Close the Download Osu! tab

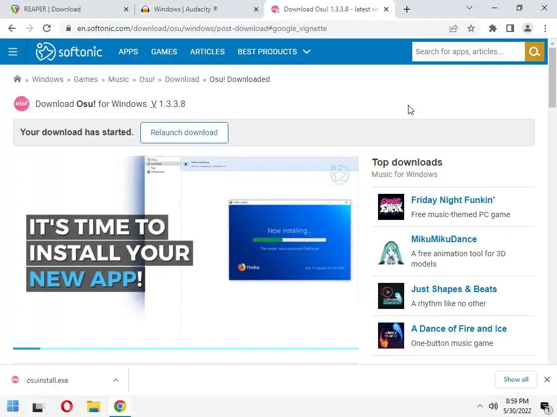click(387, 9)
